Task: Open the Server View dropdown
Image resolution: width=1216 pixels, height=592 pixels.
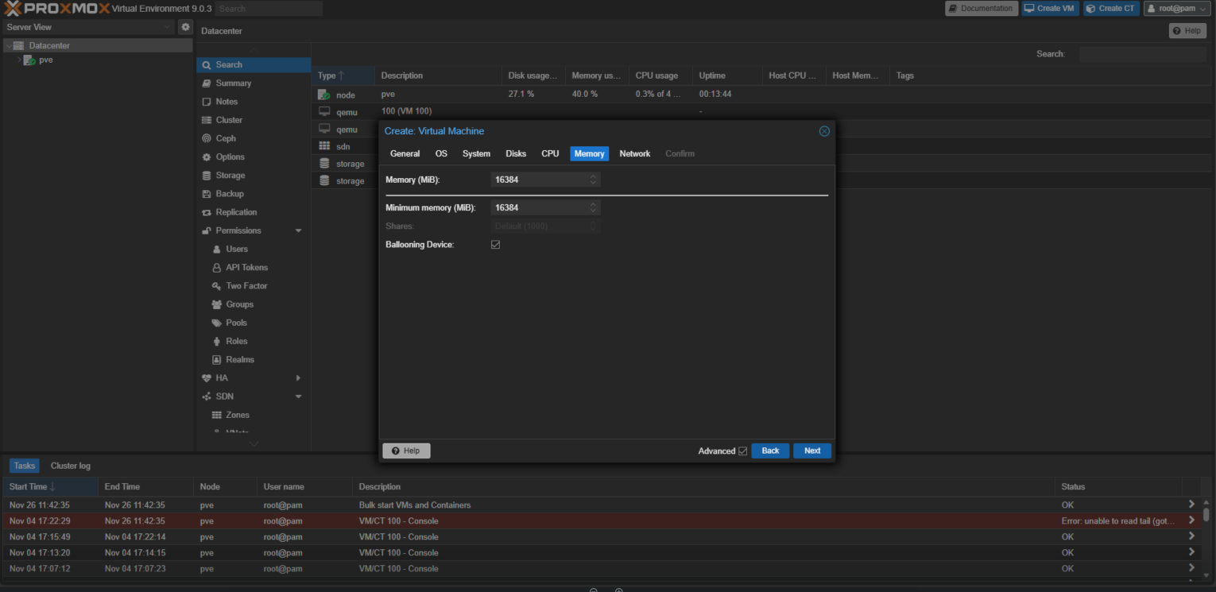Action: pyautogui.click(x=87, y=27)
